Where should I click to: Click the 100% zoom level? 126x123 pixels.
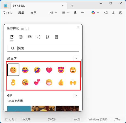click(x=77, y=119)
